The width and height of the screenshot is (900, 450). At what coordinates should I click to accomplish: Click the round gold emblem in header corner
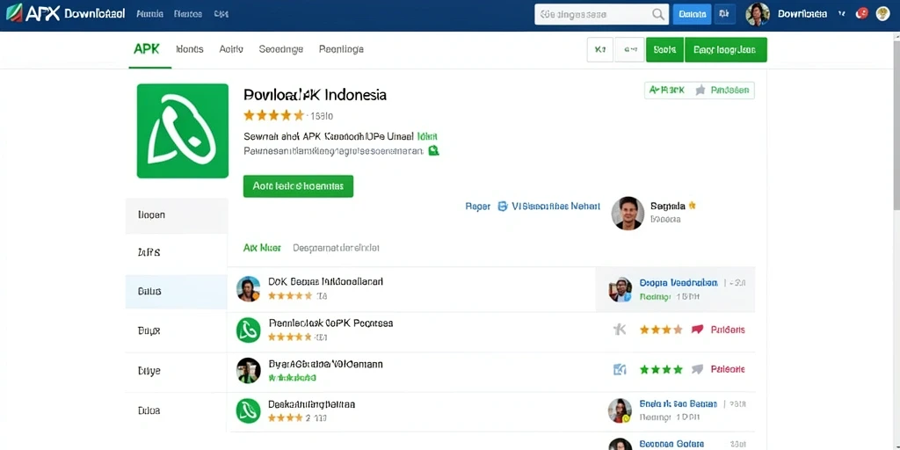[882, 14]
